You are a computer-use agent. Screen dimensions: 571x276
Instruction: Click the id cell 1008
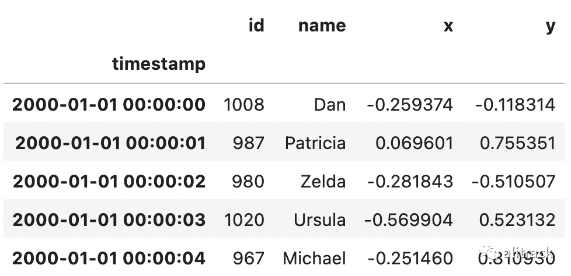point(244,105)
